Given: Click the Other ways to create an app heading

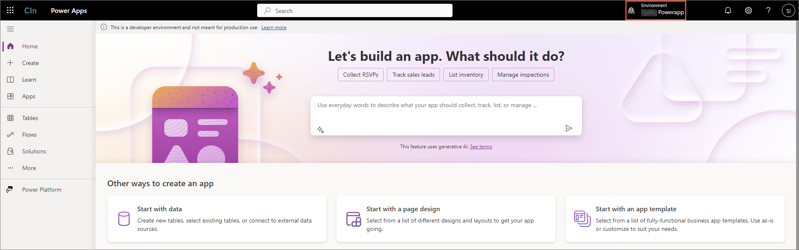Looking at the screenshot, I should (160, 184).
